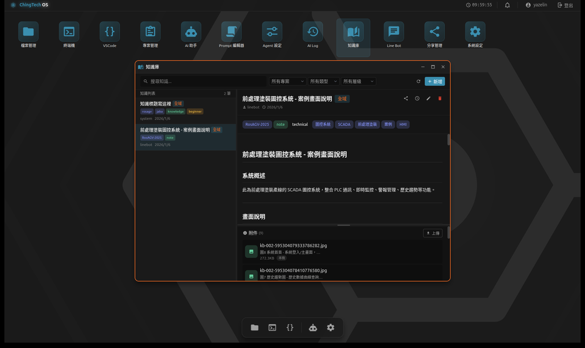585x348 pixels.
Task: Open the Agent 設定 desktop icon
Action: 272,35
